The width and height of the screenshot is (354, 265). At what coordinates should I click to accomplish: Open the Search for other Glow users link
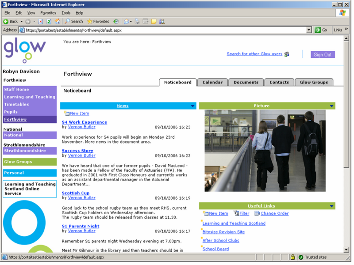(x=254, y=54)
